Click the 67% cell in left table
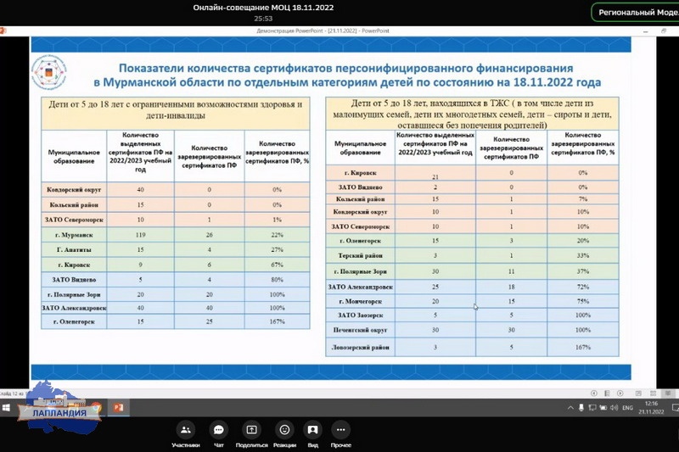 278,265
